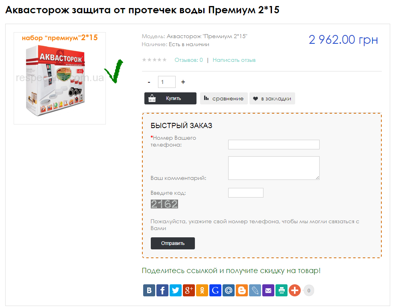This screenshot has height=308, width=395.
Task: Open the Аквасторож product image thumbnail
Action: click(60, 78)
